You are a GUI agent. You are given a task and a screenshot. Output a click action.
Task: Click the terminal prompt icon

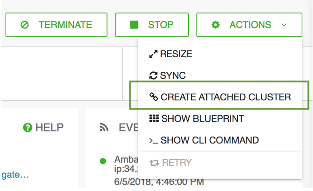click(154, 141)
